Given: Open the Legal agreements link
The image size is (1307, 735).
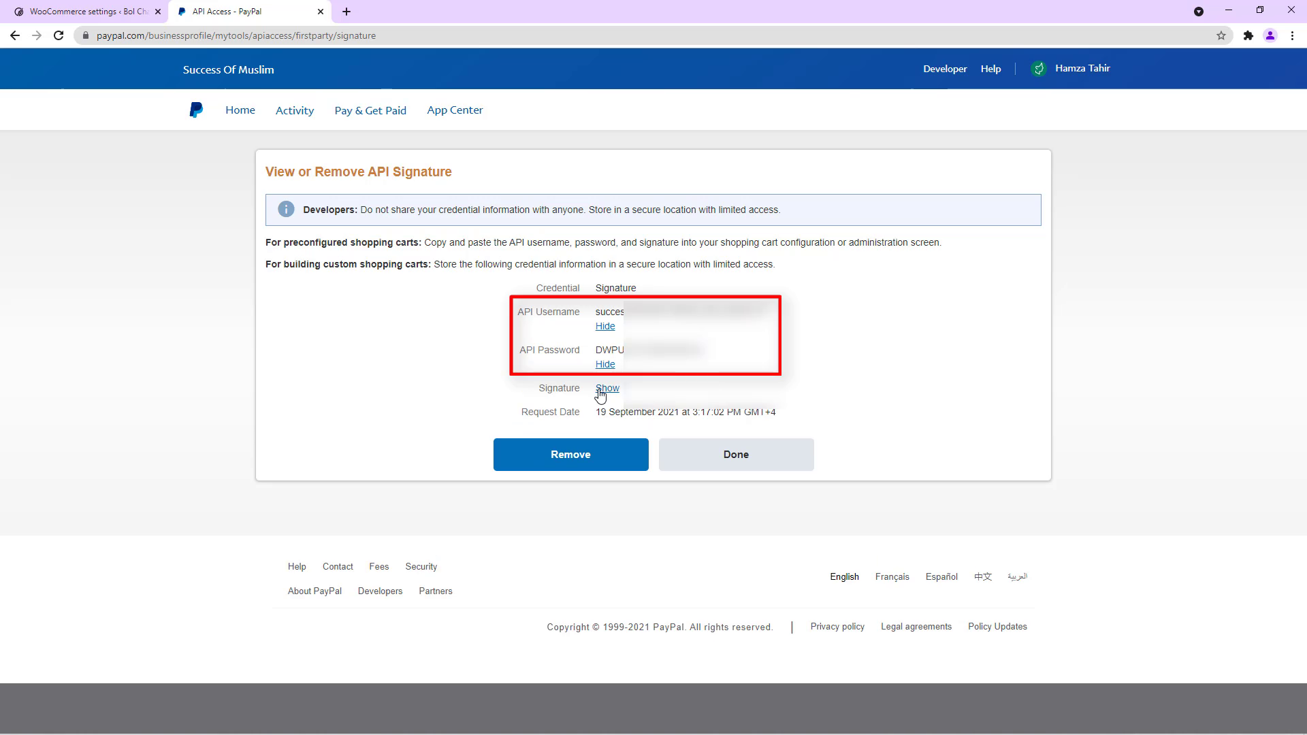Looking at the screenshot, I should click(x=916, y=626).
